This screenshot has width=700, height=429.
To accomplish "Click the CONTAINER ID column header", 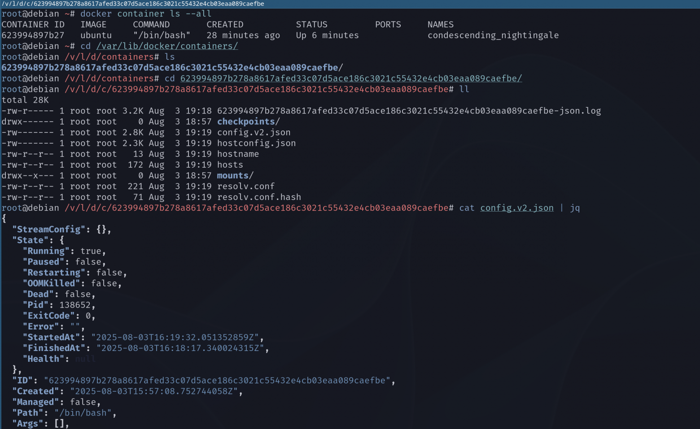I will click(x=33, y=25).
